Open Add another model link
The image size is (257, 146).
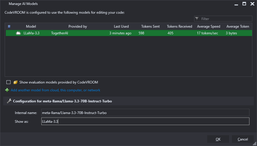(55, 90)
